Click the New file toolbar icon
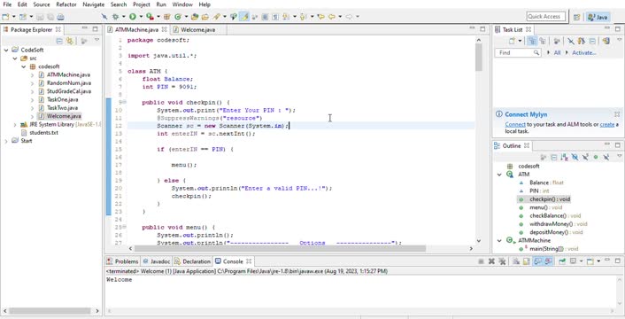The image size is (625, 319). click(x=5, y=17)
